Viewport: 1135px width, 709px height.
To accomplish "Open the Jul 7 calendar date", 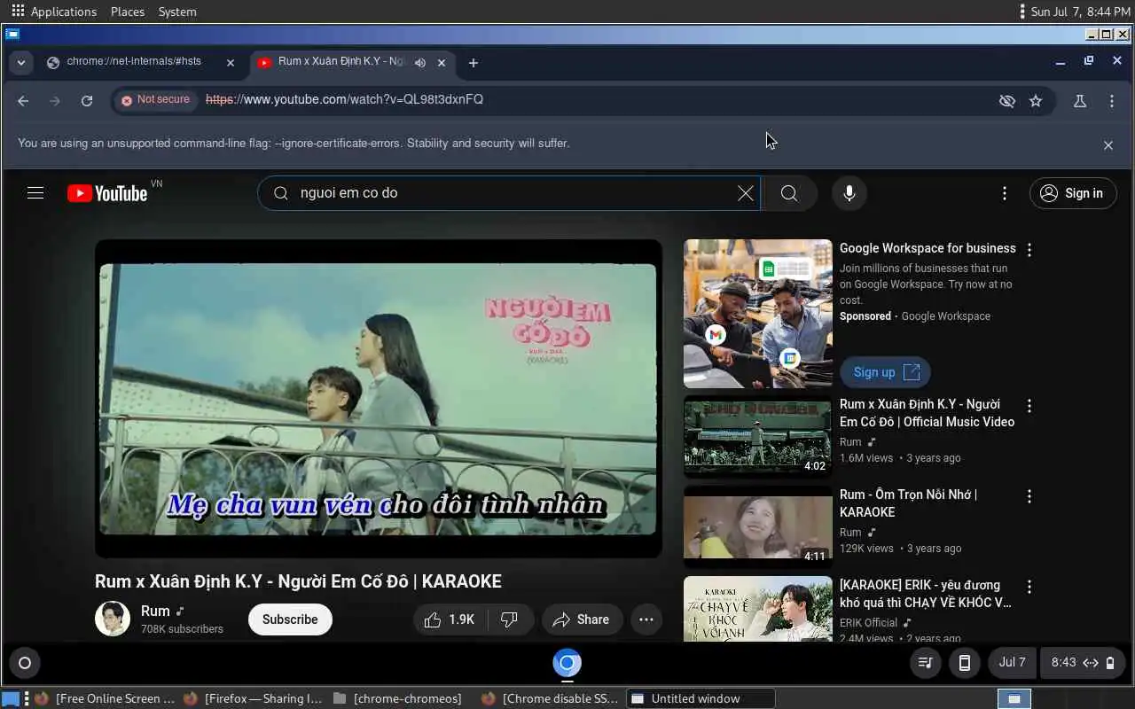I will tap(1012, 663).
